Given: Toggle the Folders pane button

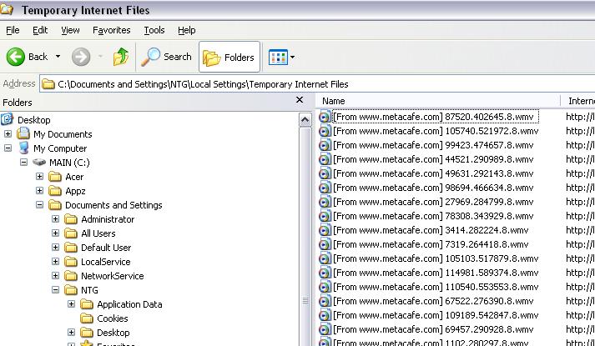Looking at the screenshot, I should tap(229, 58).
